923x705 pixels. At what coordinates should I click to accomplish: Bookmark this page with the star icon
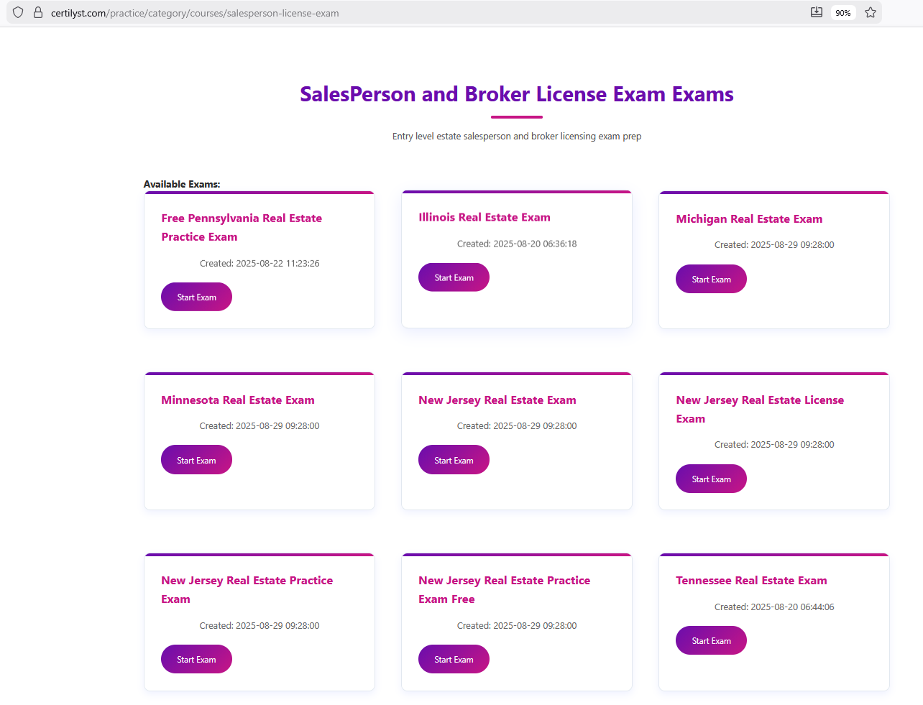coord(871,12)
